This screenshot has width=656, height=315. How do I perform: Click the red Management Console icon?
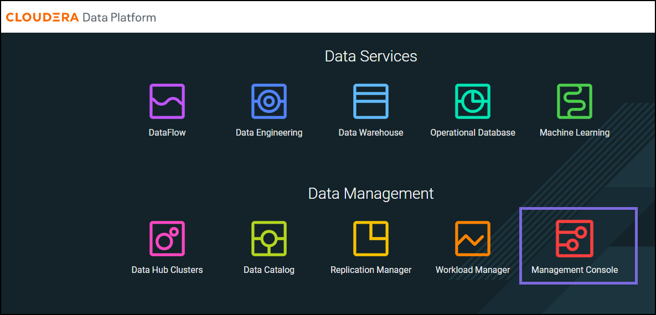(575, 239)
